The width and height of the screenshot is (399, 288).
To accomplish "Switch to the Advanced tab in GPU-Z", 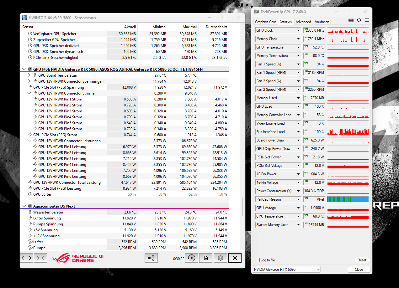I will 303,22.
